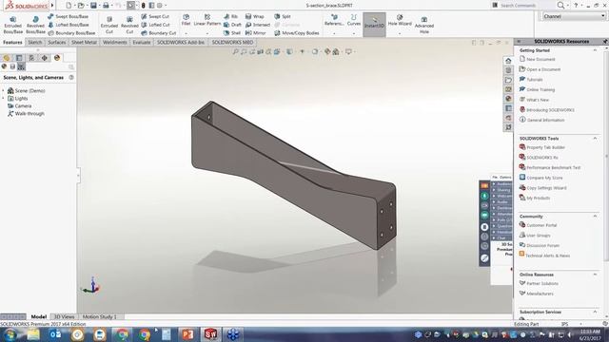Open Online Training link
609x342 pixels.
point(540,89)
